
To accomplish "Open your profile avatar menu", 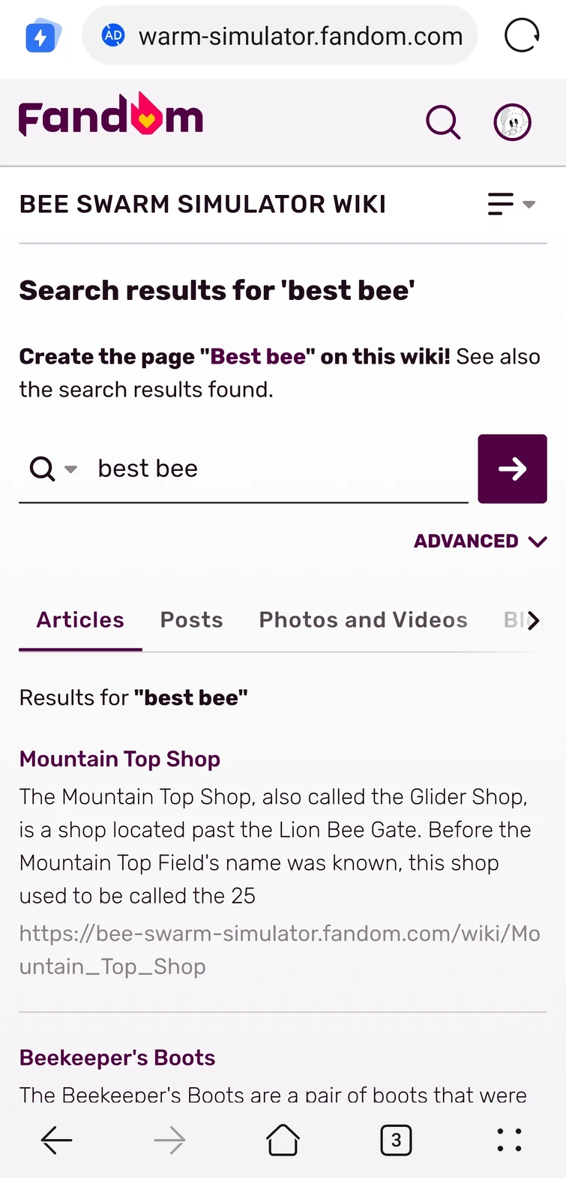I will [512, 122].
